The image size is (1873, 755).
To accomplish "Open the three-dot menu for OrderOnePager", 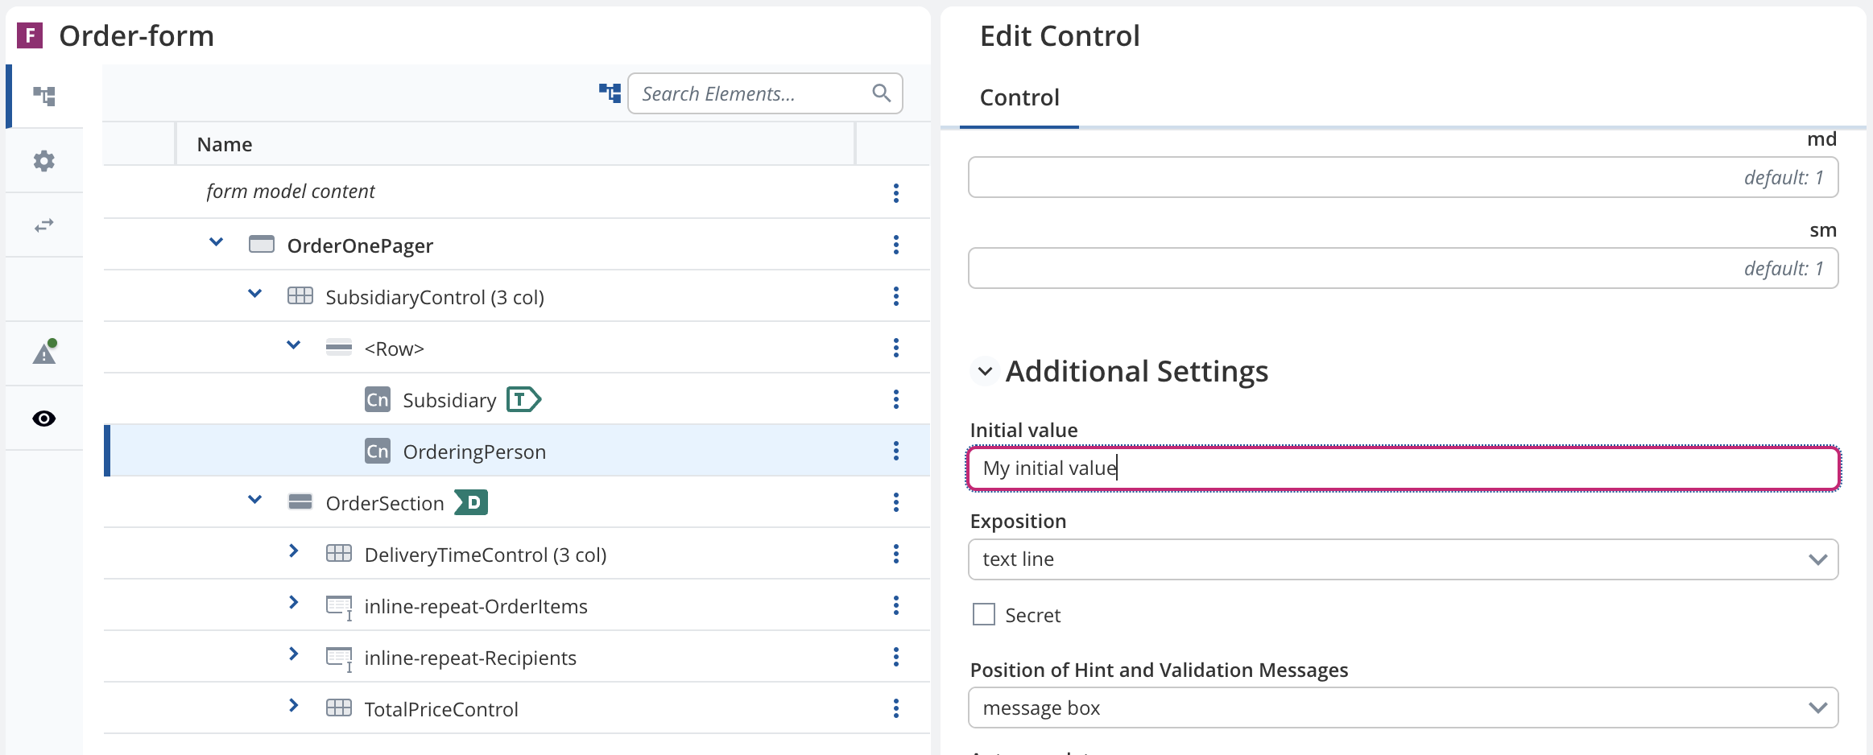I will pos(896,245).
